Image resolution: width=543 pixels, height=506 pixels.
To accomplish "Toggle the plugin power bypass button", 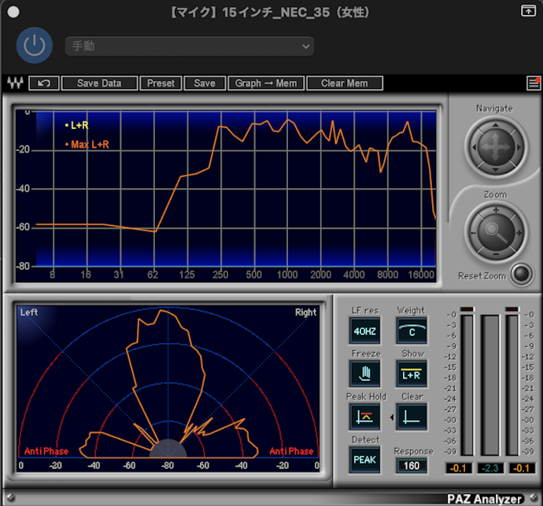I will pos(35,46).
